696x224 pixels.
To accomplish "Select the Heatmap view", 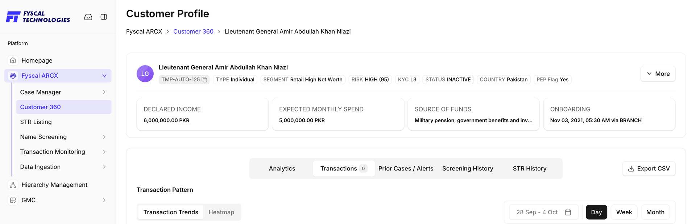I will (221, 212).
